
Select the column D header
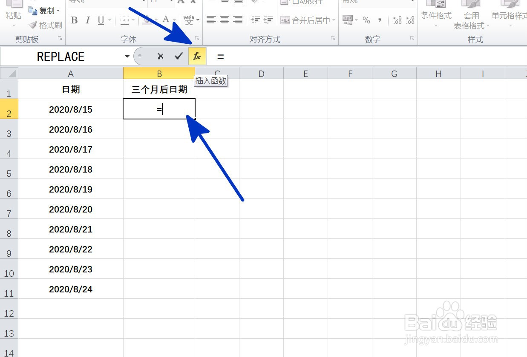click(x=261, y=74)
